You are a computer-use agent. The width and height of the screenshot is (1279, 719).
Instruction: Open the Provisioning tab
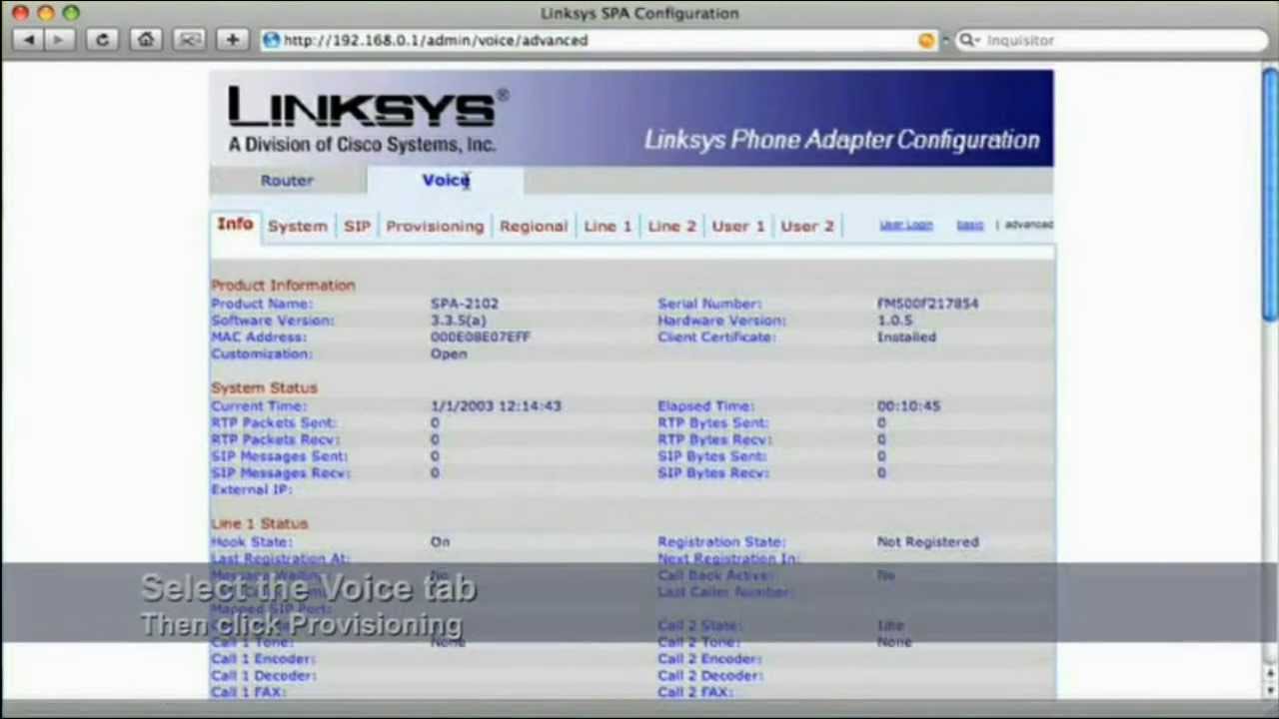[x=435, y=227]
